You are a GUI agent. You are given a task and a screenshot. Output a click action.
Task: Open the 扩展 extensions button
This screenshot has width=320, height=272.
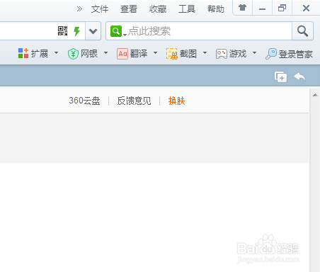[33, 53]
